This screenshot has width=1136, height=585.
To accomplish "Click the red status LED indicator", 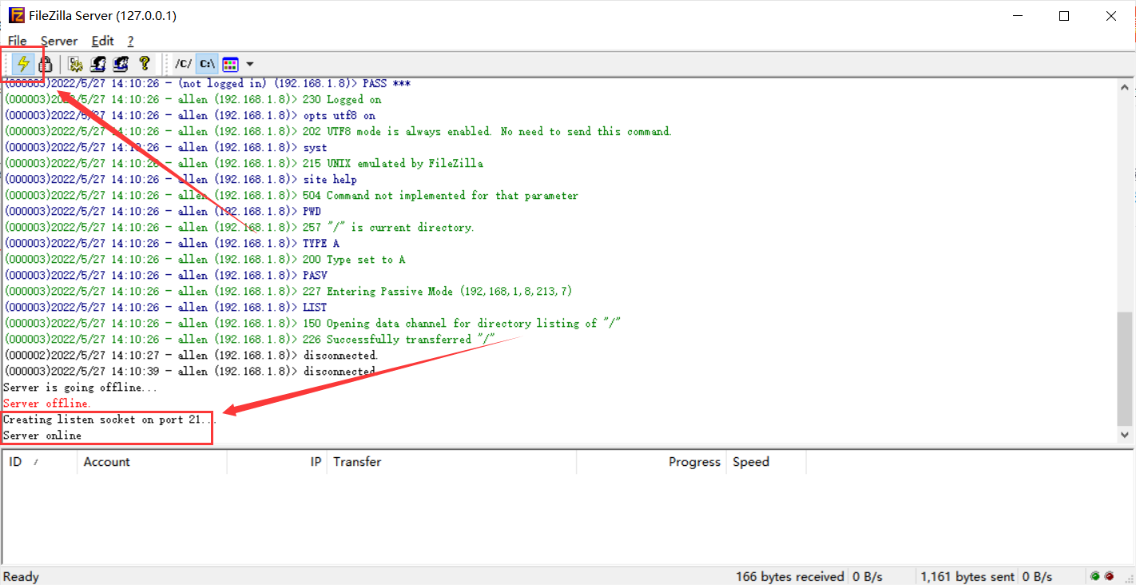I will [1109, 576].
